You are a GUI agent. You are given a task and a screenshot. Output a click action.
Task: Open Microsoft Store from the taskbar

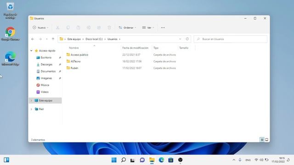pos(170,160)
